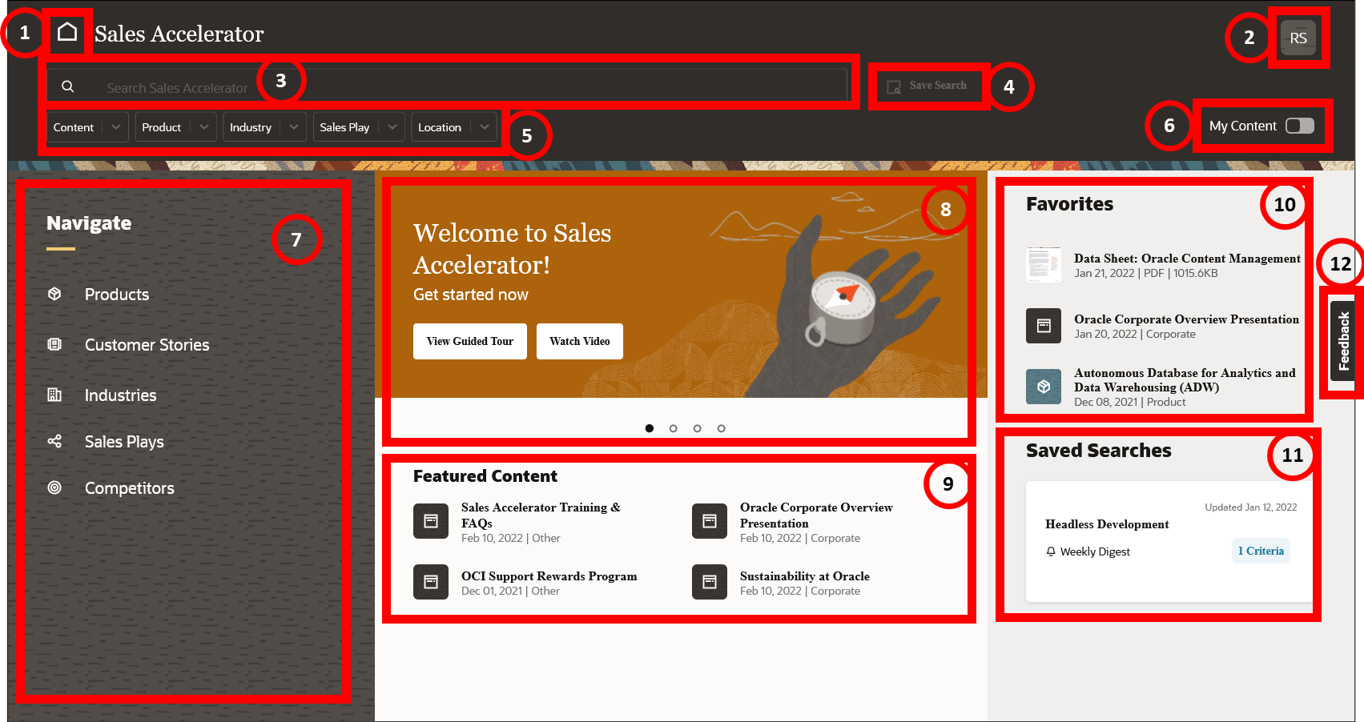Open Competitors via its target icon

tap(54, 487)
